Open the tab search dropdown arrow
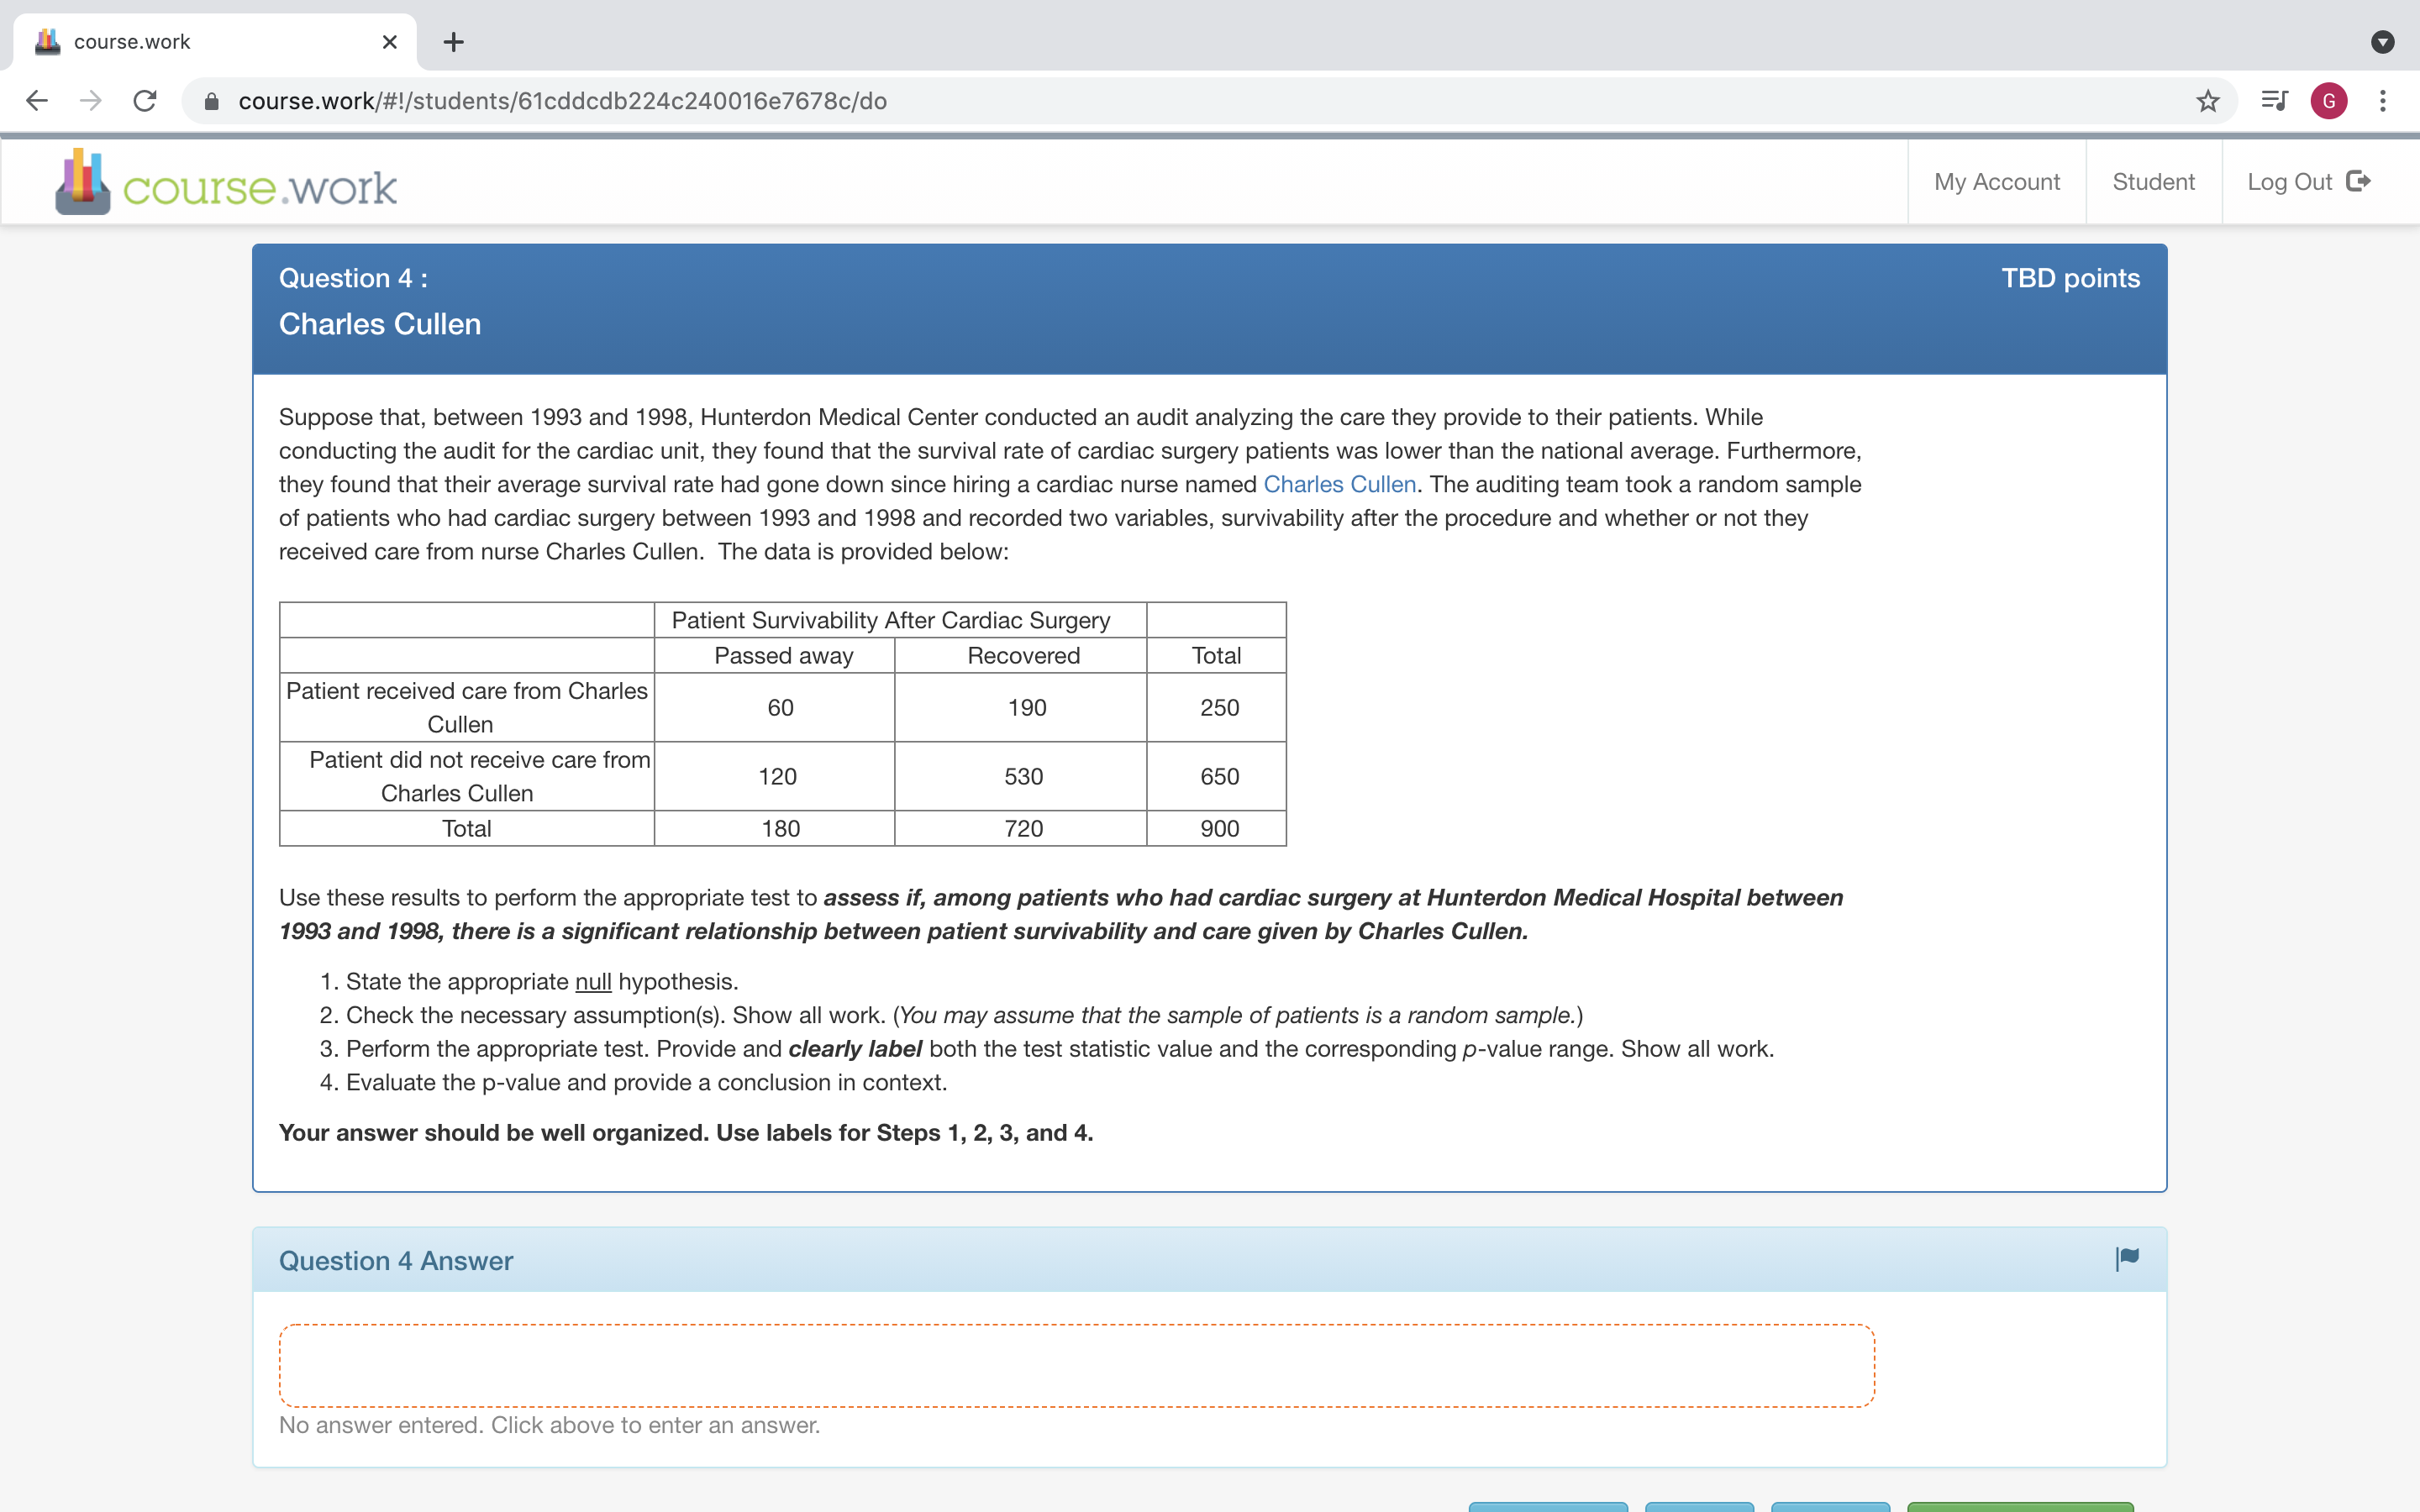Screen dimensions: 2420x1512 (x=2383, y=42)
